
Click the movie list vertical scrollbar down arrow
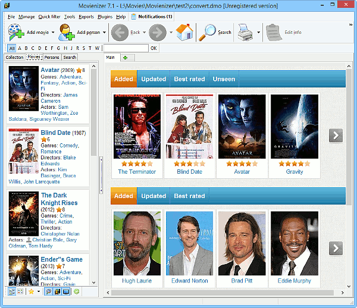(94, 282)
